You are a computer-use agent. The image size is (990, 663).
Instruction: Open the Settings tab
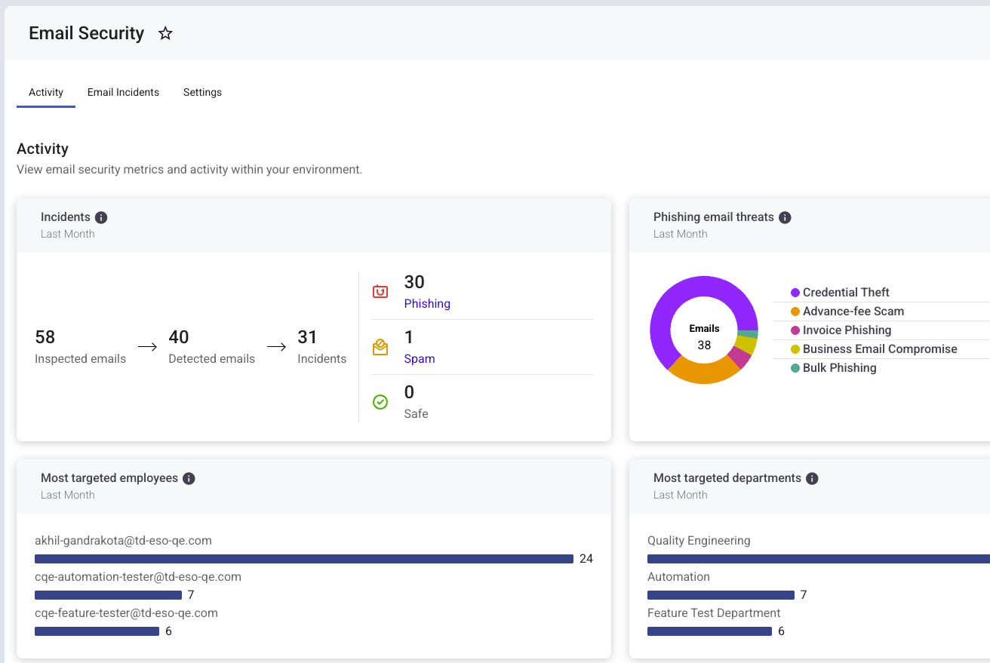coord(202,92)
